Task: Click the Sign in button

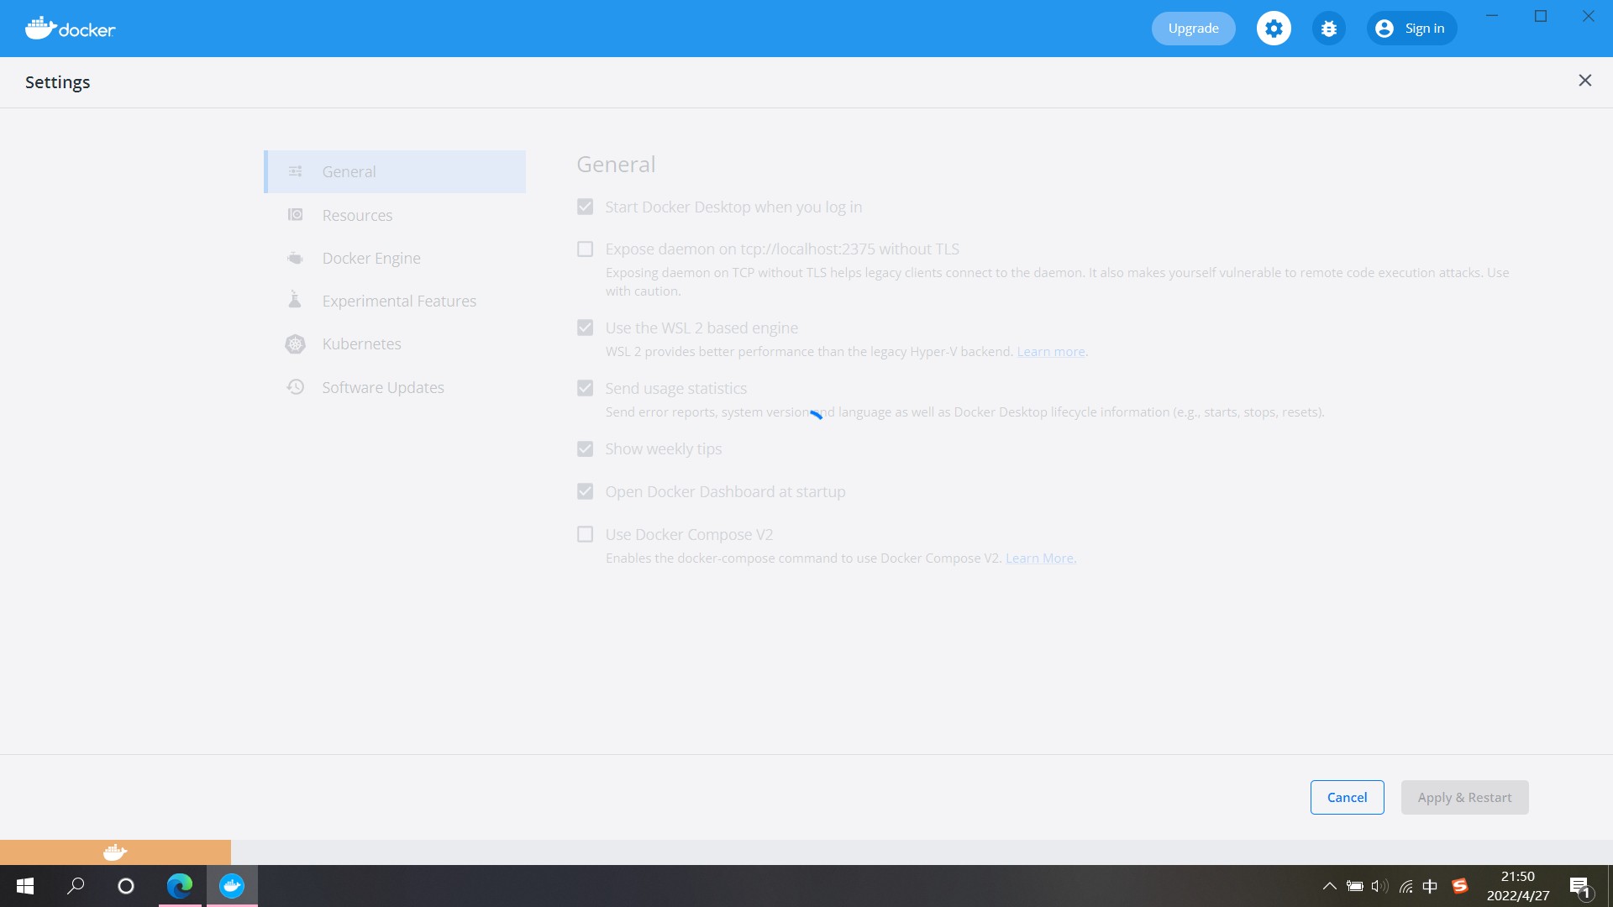Action: coord(1412,29)
